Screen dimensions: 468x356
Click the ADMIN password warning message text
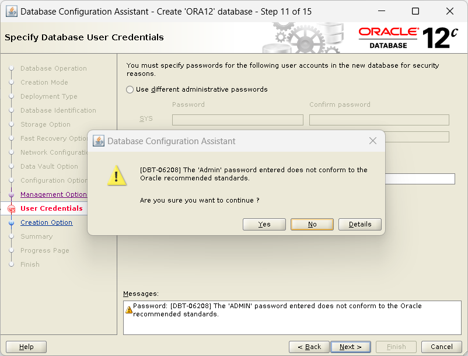coord(277,310)
